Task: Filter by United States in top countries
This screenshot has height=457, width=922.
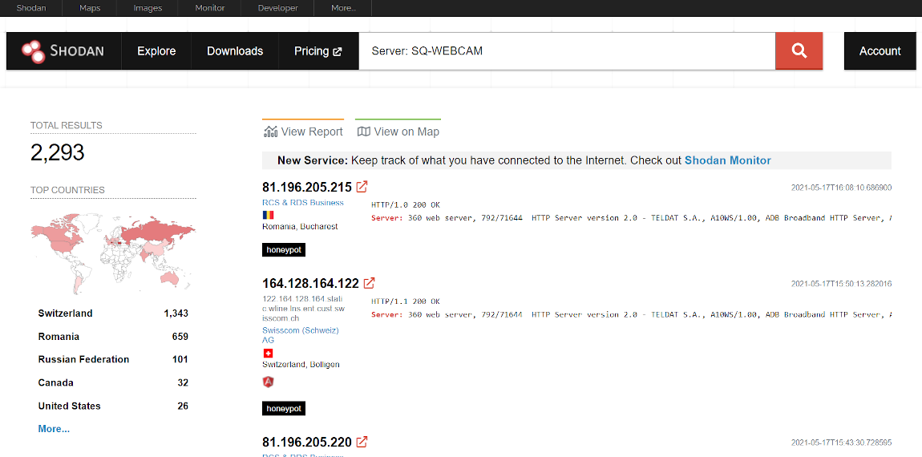Action: tap(70, 406)
